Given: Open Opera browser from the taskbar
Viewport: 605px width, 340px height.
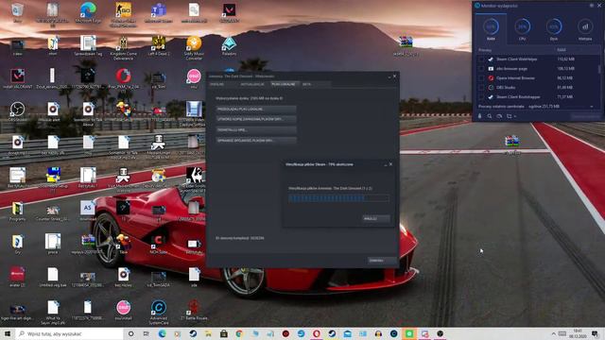Looking at the screenshot, I should pos(317,333).
